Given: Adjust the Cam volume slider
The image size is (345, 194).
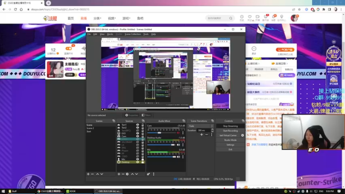Looking at the screenshot, I should click(159, 133).
